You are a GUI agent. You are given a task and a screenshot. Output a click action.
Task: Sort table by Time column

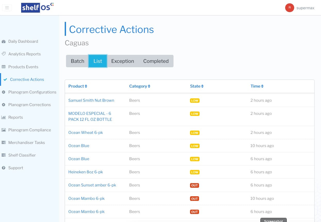click(x=257, y=86)
